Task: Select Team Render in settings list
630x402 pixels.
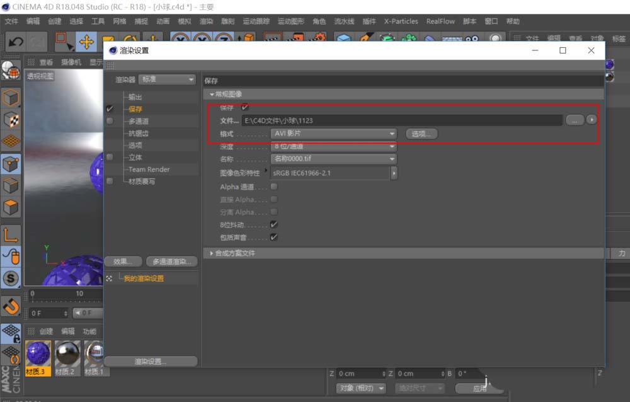Action: coord(149,169)
